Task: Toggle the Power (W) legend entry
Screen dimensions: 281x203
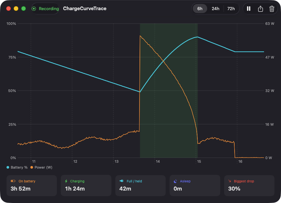Action: click(x=41, y=167)
